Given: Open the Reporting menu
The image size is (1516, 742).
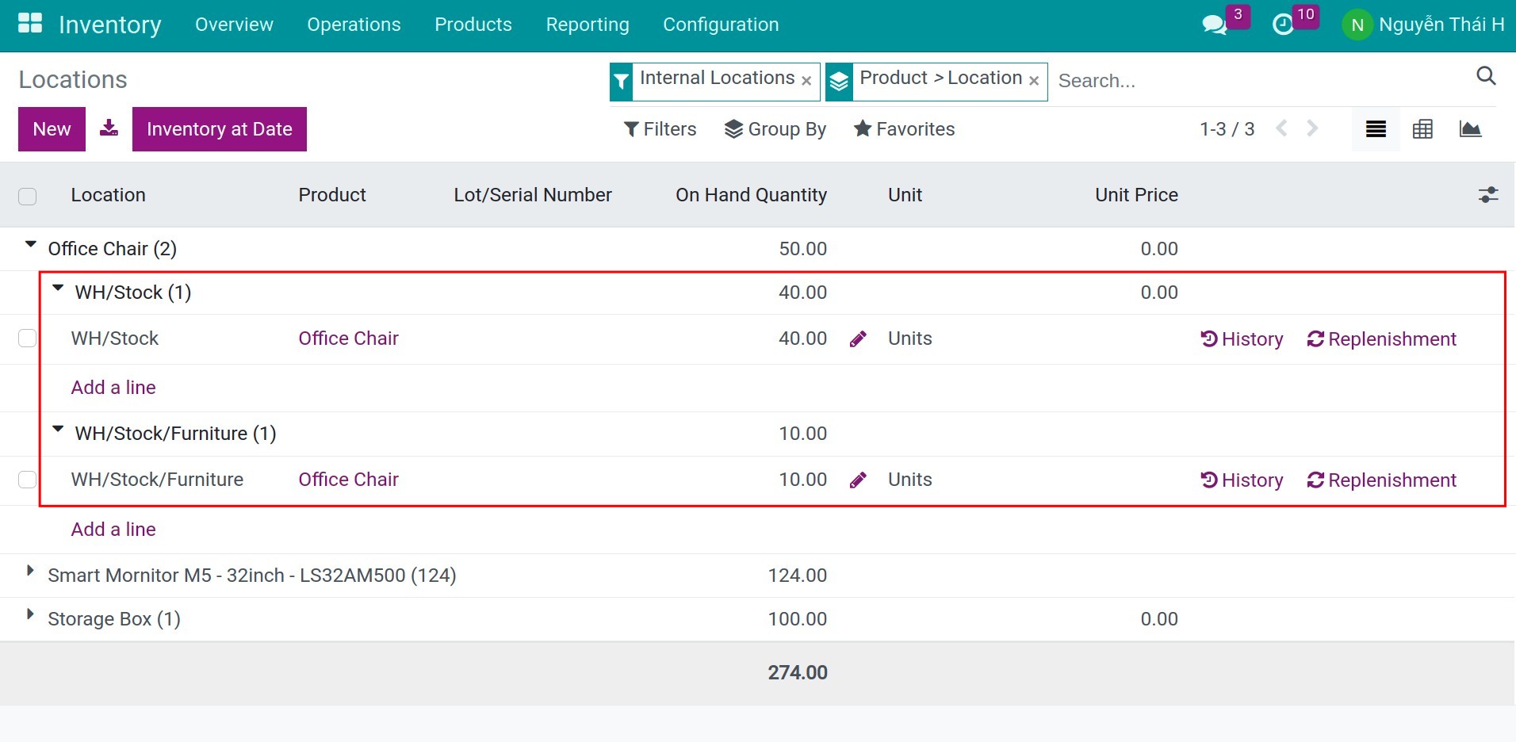Looking at the screenshot, I should tap(588, 25).
